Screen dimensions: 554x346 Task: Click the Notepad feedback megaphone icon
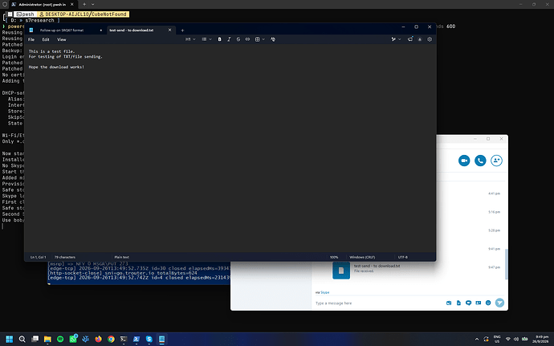point(409,39)
